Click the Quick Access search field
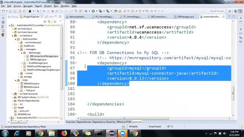The width and height of the screenshot is (244, 137). point(217,11)
